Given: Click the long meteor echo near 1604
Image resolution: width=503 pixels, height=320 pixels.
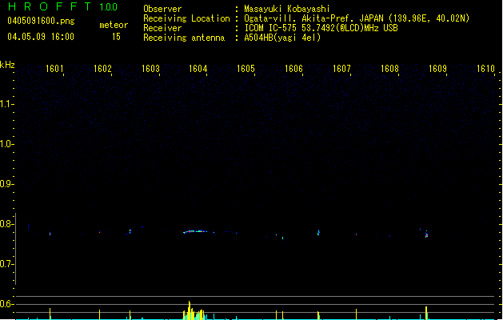Looking at the screenshot, I should point(195,231).
